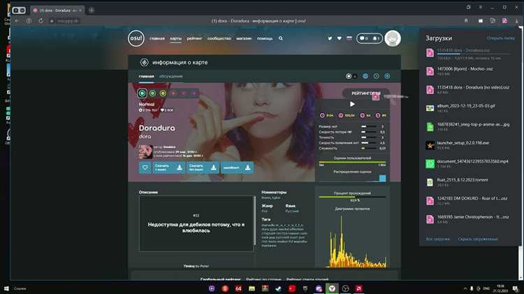The width and height of the screenshot is (524, 294).
Task: Open the помощь navbar menu
Action: coord(265,38)
